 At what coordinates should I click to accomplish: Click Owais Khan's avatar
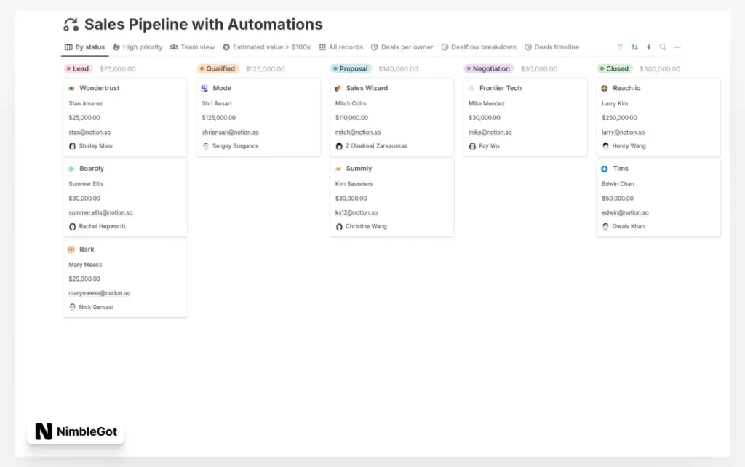(x=605, y=227)
